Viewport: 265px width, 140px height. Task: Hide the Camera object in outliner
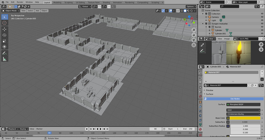pyautogui.click(x=262, y=17)
